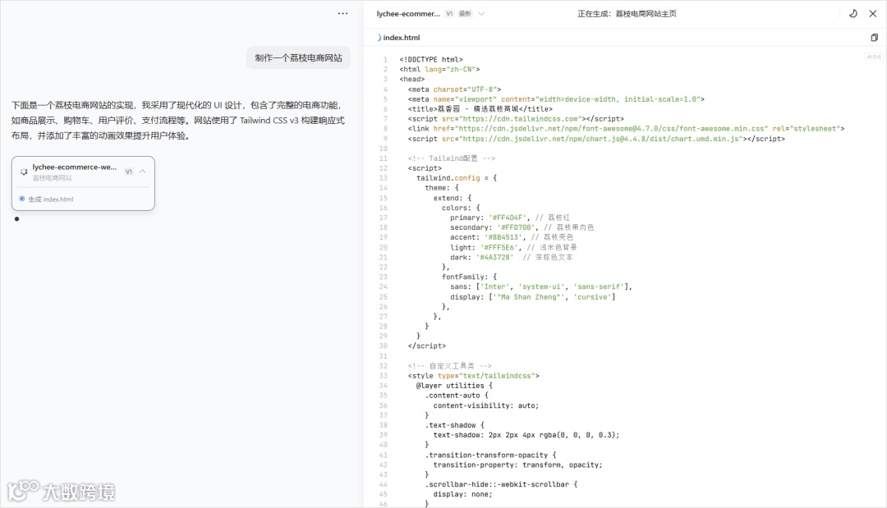Click the spinner icon on the lychee-ecommerce card
This screenshot has width=887, height=508.
point(24,172)
